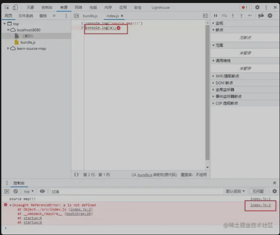Collapse the localhost:8080 tree node

pos(8,30)
